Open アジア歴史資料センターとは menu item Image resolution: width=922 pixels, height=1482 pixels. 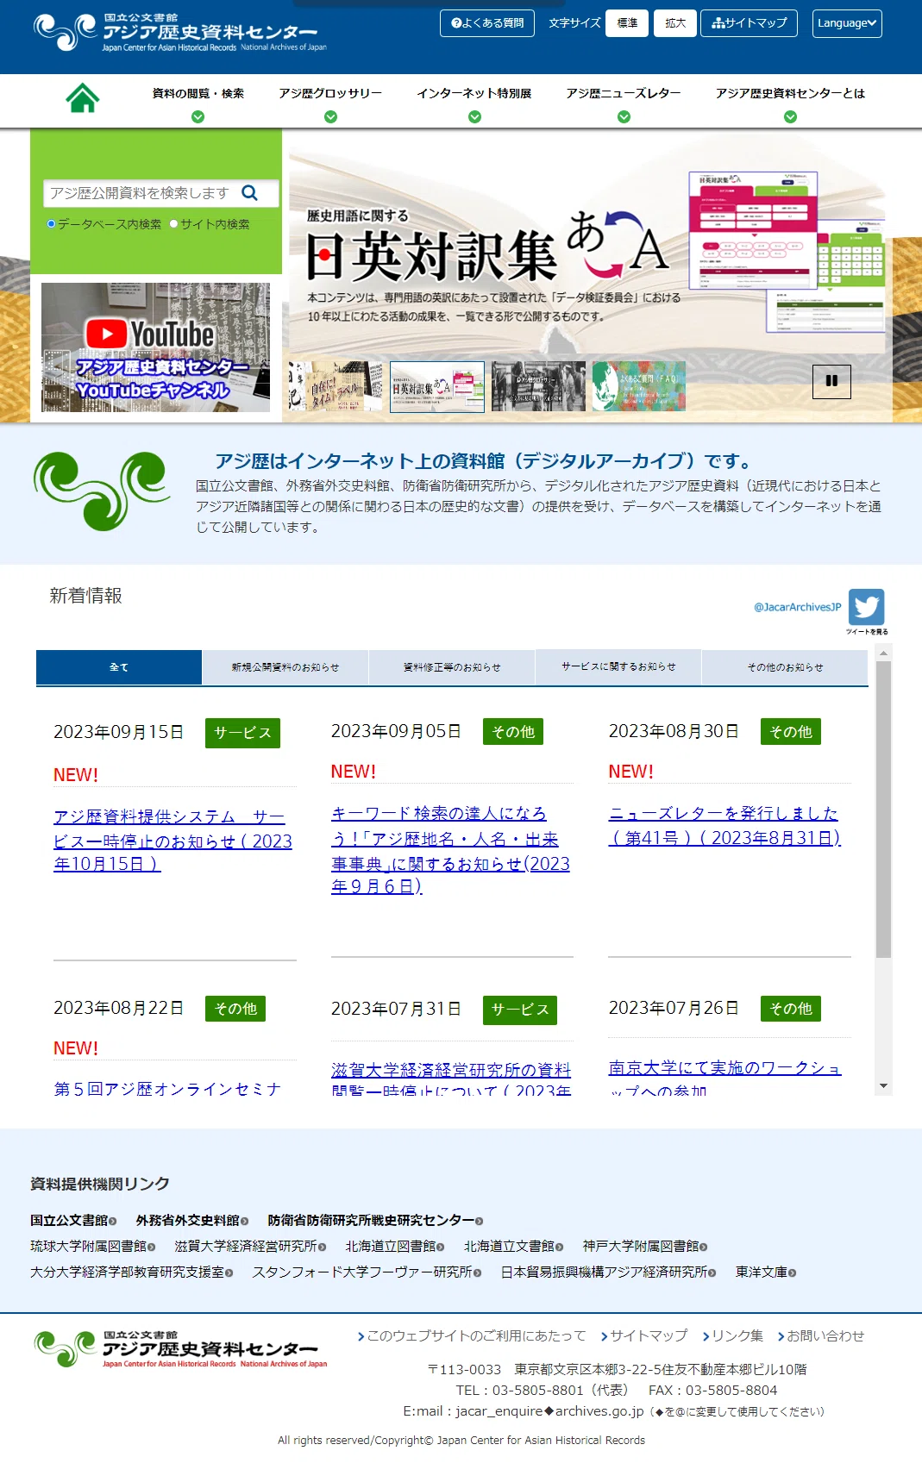[790, 93]
